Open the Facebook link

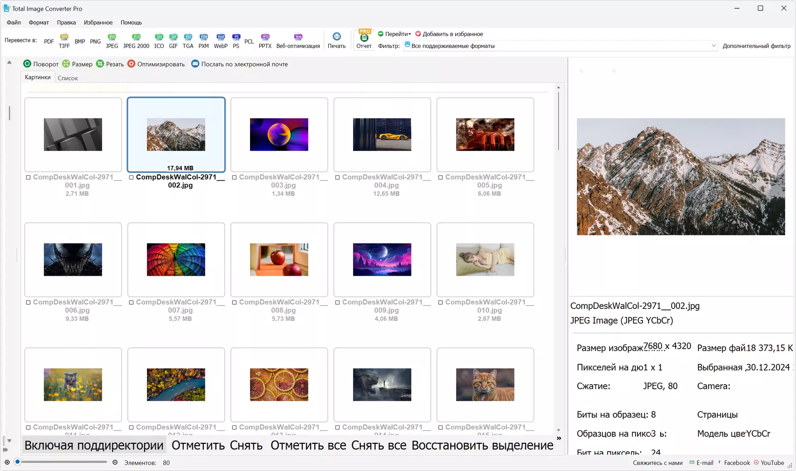(x=734, y=463)
